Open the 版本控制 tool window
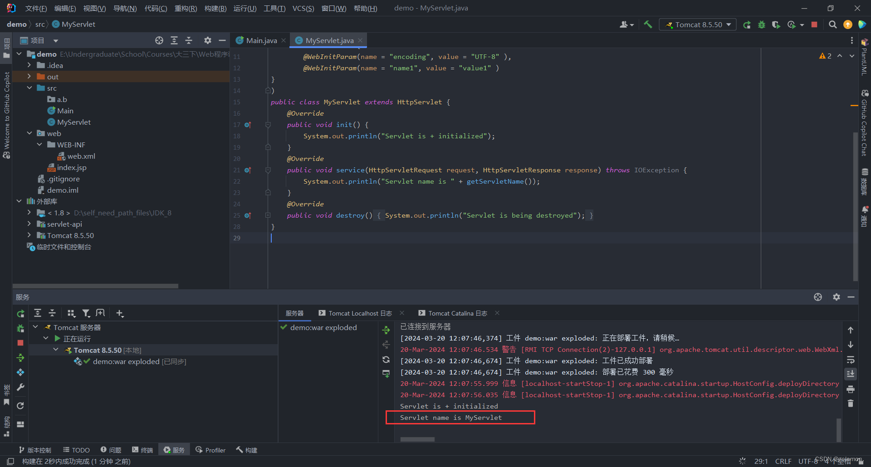The width and height of the screenshot is (871, 467). (x=35, y=450)
